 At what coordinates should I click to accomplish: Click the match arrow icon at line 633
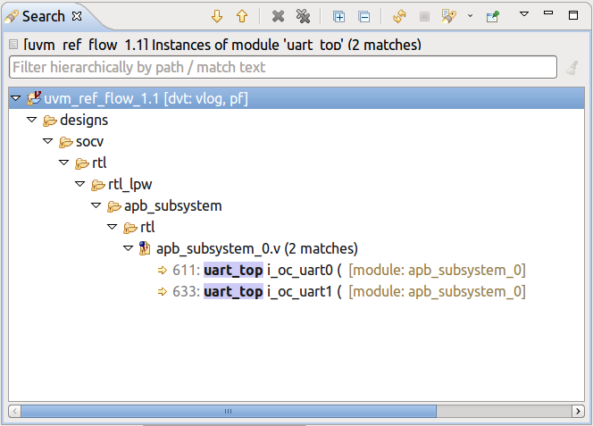pyautogui.click(x=163, y=292)
